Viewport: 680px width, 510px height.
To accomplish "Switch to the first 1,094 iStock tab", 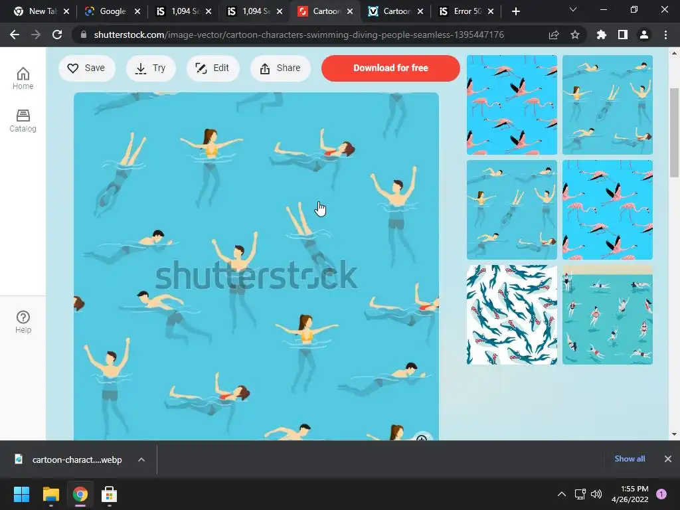I will [x=179, y=11].
